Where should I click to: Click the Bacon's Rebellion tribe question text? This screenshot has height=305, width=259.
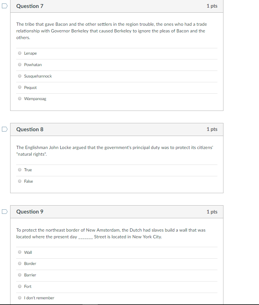click(111, 31)
